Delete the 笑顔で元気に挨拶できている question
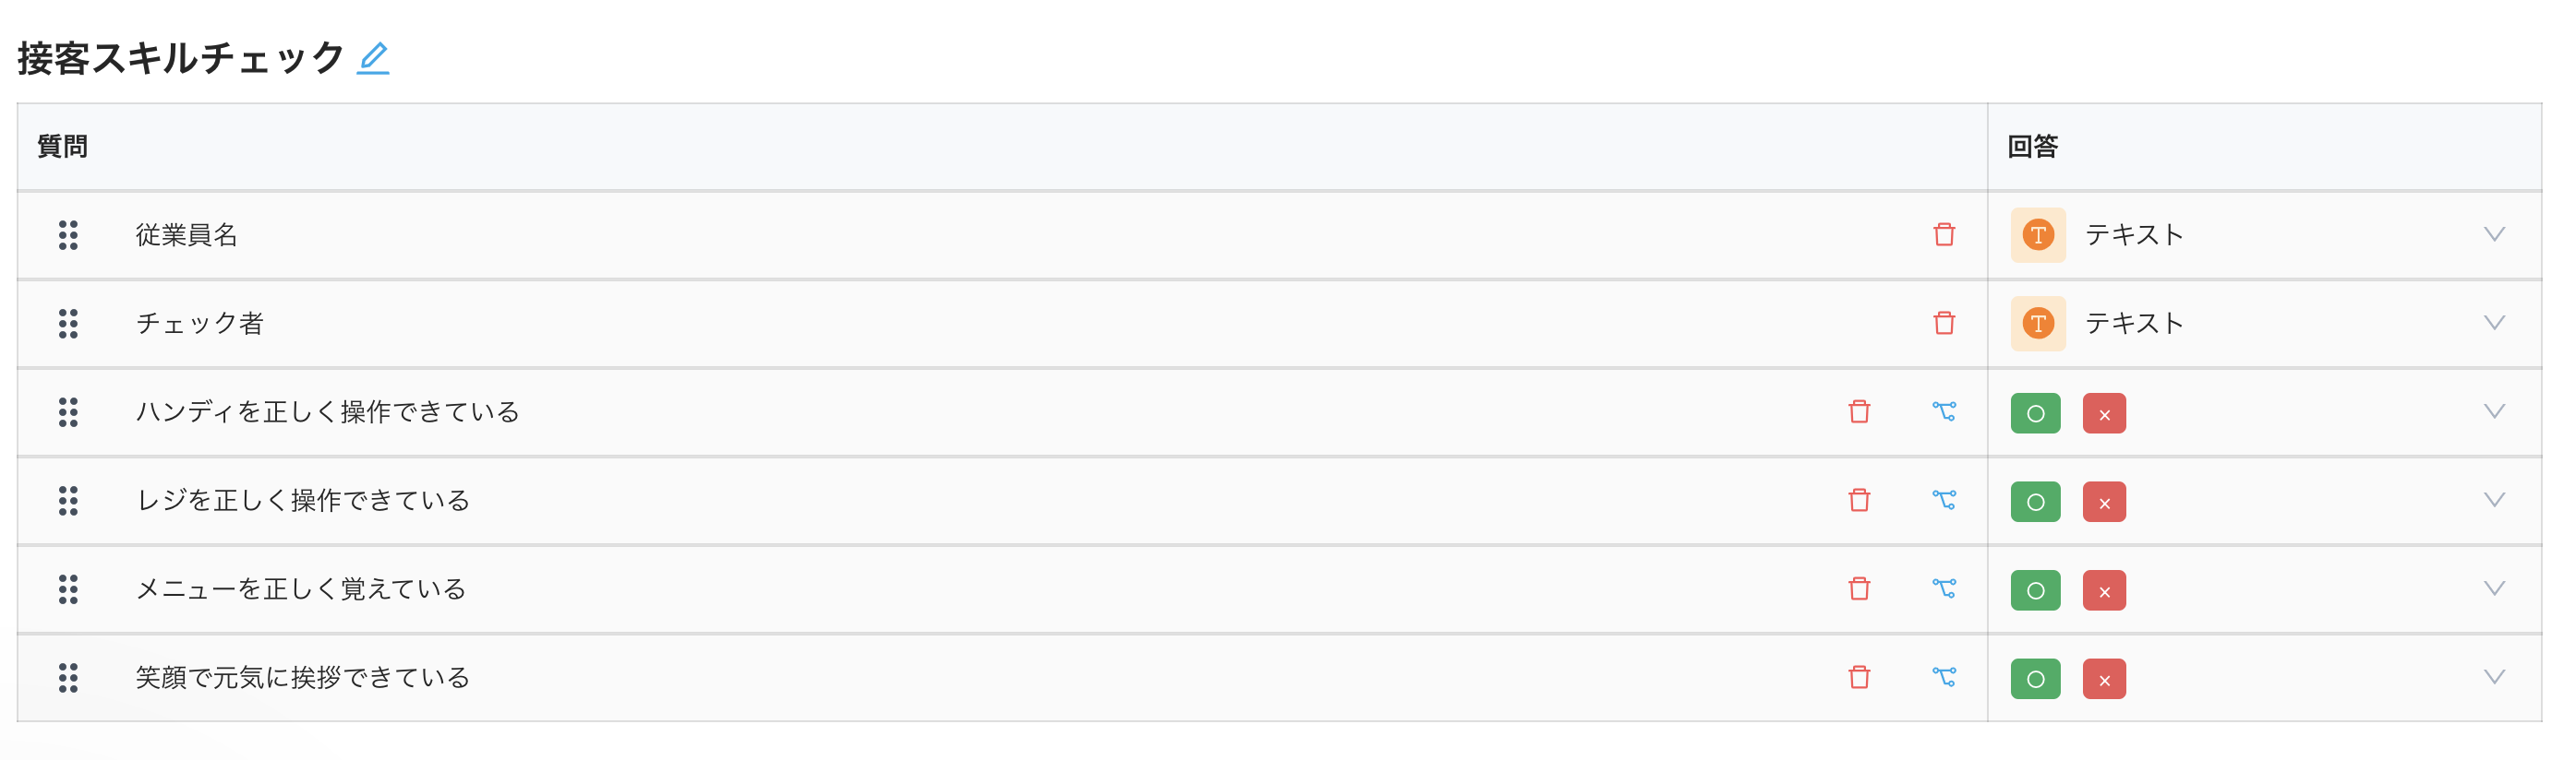The width and height of the screenshot is (2576, 760). [x=1858, y=677]
